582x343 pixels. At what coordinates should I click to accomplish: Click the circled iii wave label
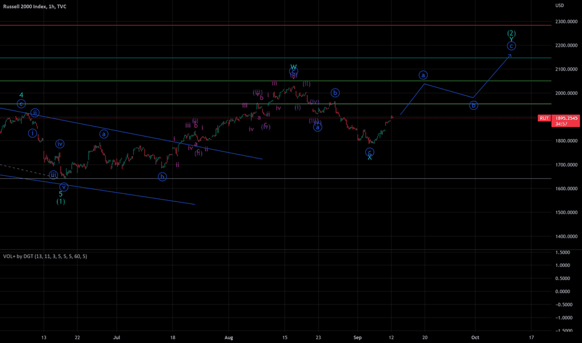pyautogui.click(x=54, y=175)
